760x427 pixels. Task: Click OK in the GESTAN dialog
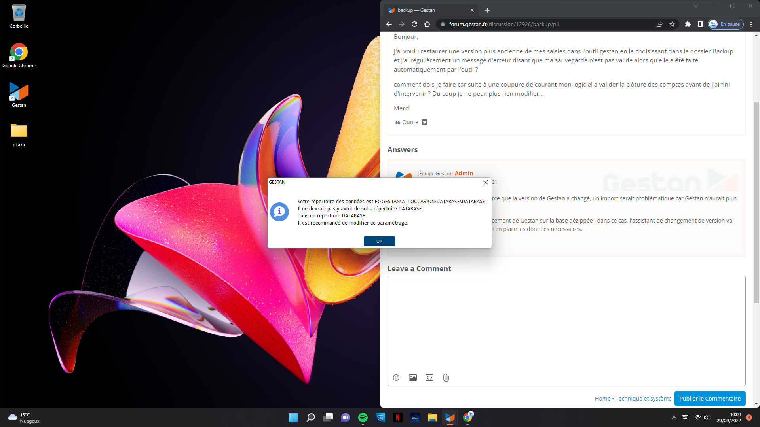click(x=379, y=241)
